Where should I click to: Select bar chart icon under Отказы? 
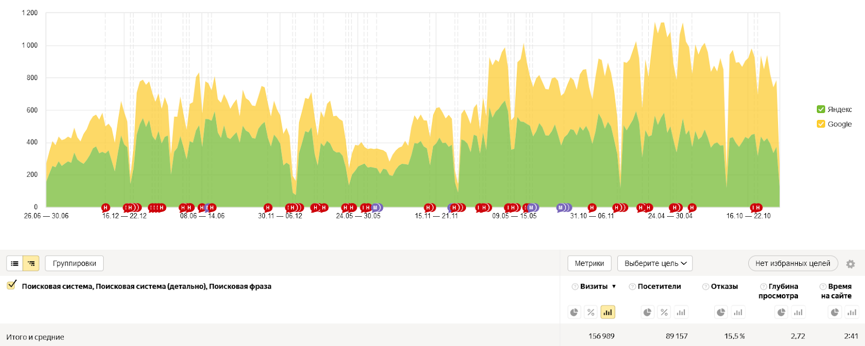click(738, 312)
